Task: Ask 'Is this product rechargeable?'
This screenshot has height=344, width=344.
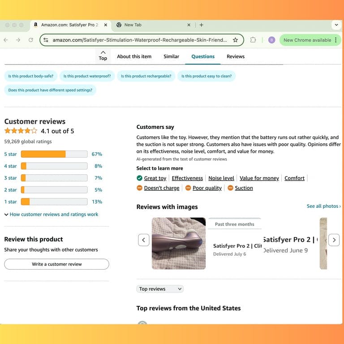Action: [x=146, y=76]
